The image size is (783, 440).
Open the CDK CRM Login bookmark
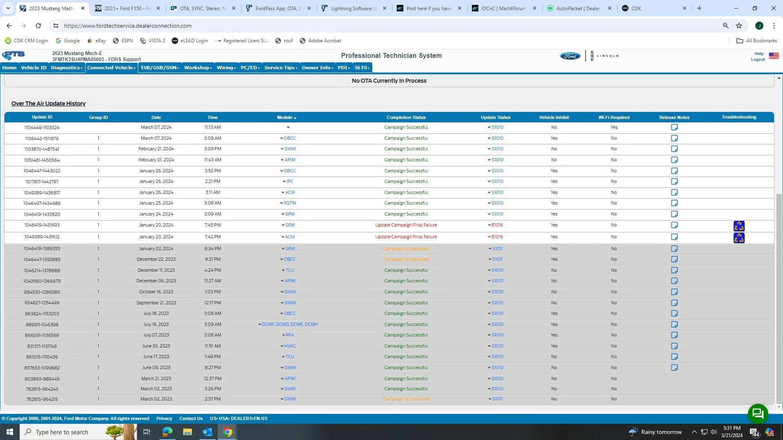click(27, 41)
